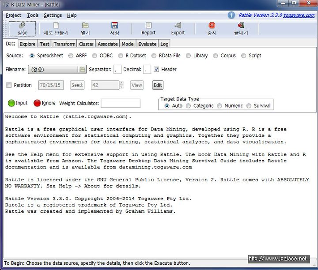Click the Seed value field showing 42
The height and width of the screenshot is (270, 318).
pos(105,85)
